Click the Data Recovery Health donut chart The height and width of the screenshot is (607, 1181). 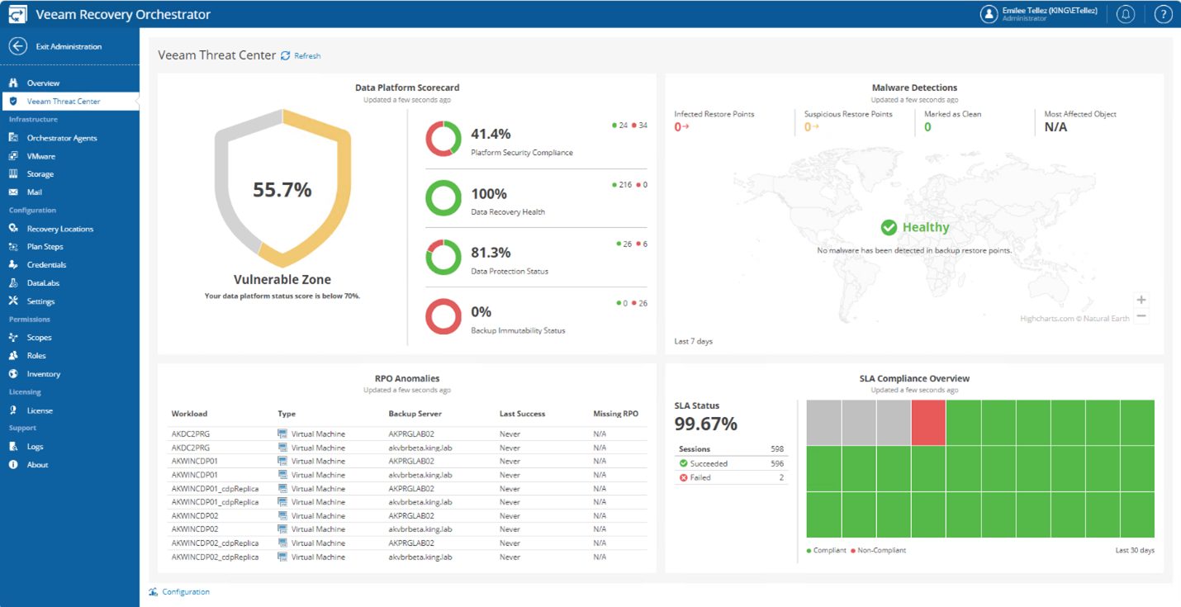(x=443, y=197)
